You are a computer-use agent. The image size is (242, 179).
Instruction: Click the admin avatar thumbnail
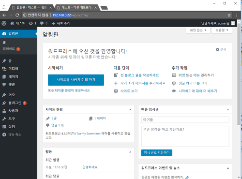tap(233, 23)
